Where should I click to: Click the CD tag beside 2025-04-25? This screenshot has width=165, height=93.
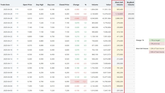pos(18,23)
